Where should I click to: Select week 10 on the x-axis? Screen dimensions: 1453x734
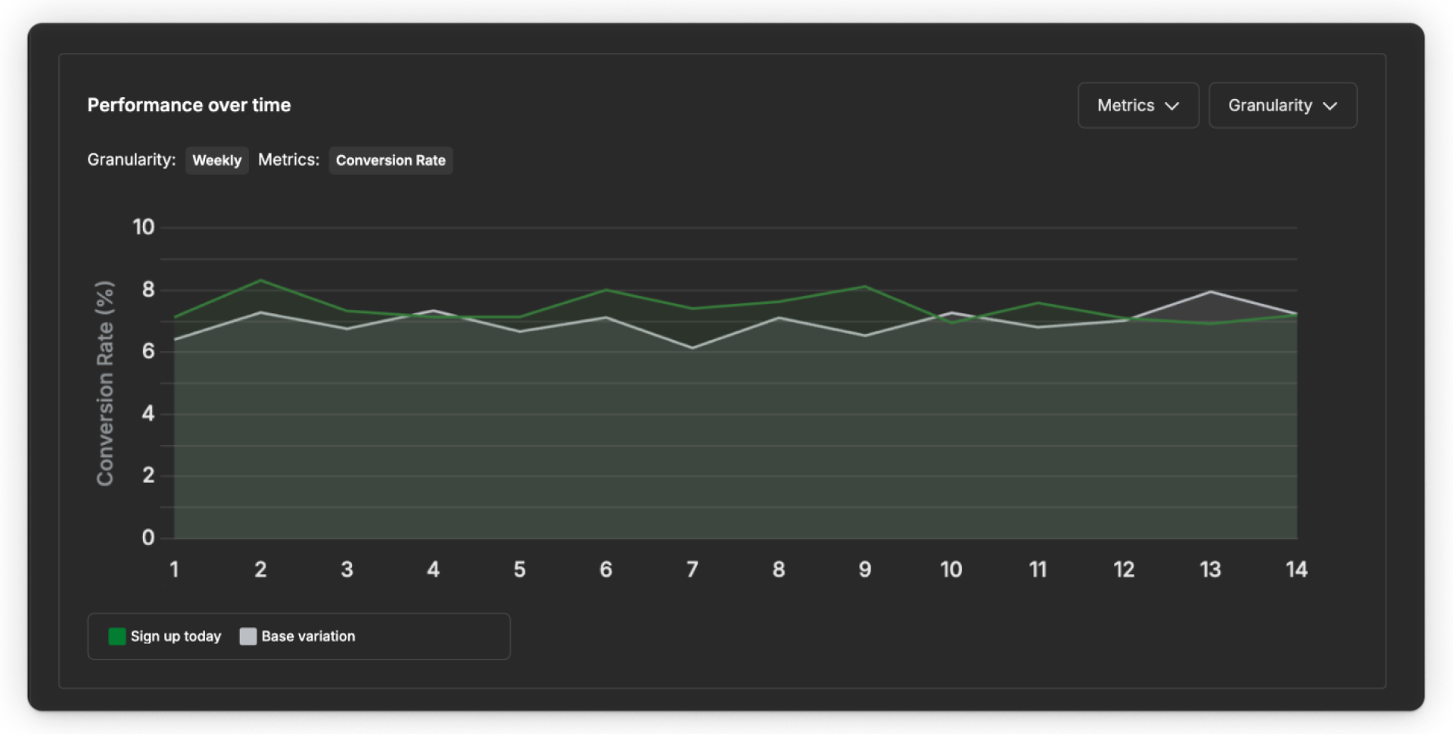(x=951, y=569)
